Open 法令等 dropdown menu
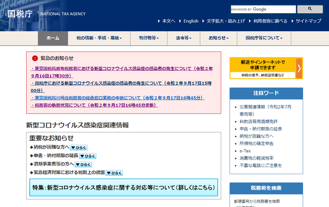 [183, 38]
